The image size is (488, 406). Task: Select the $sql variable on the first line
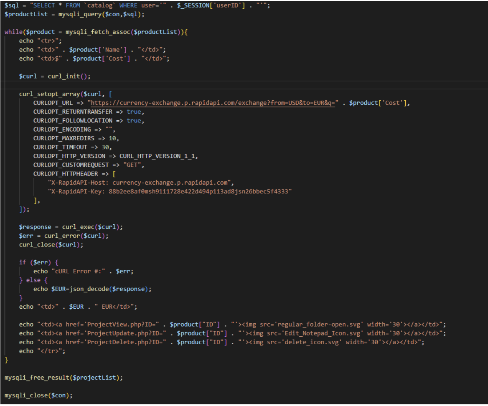9,5
